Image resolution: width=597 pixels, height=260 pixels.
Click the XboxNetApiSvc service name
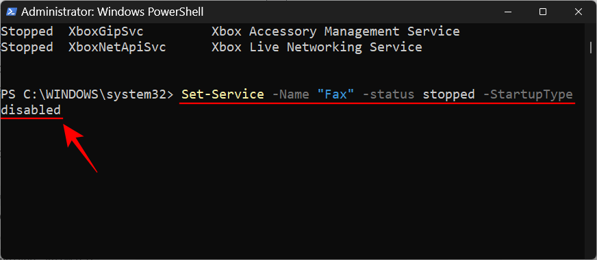pyautogui.click(x=117, y=48)
